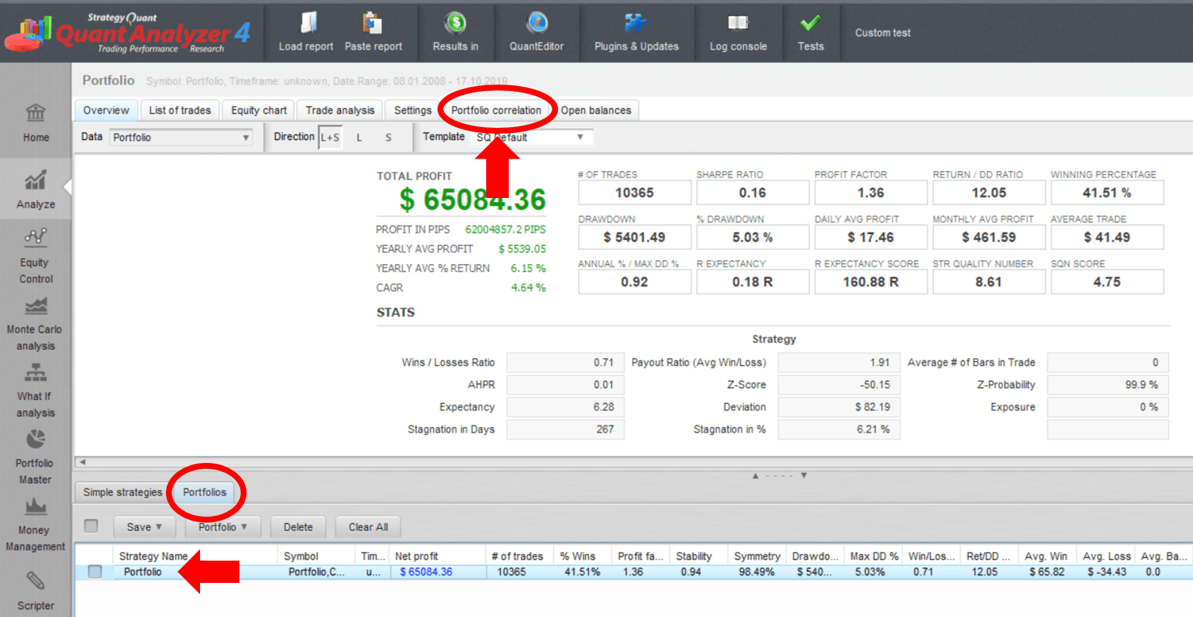This screenshot has width=1193, height=617.
Task: Open Plugins & Updates puzzle icon
Action: pos(636,24)
